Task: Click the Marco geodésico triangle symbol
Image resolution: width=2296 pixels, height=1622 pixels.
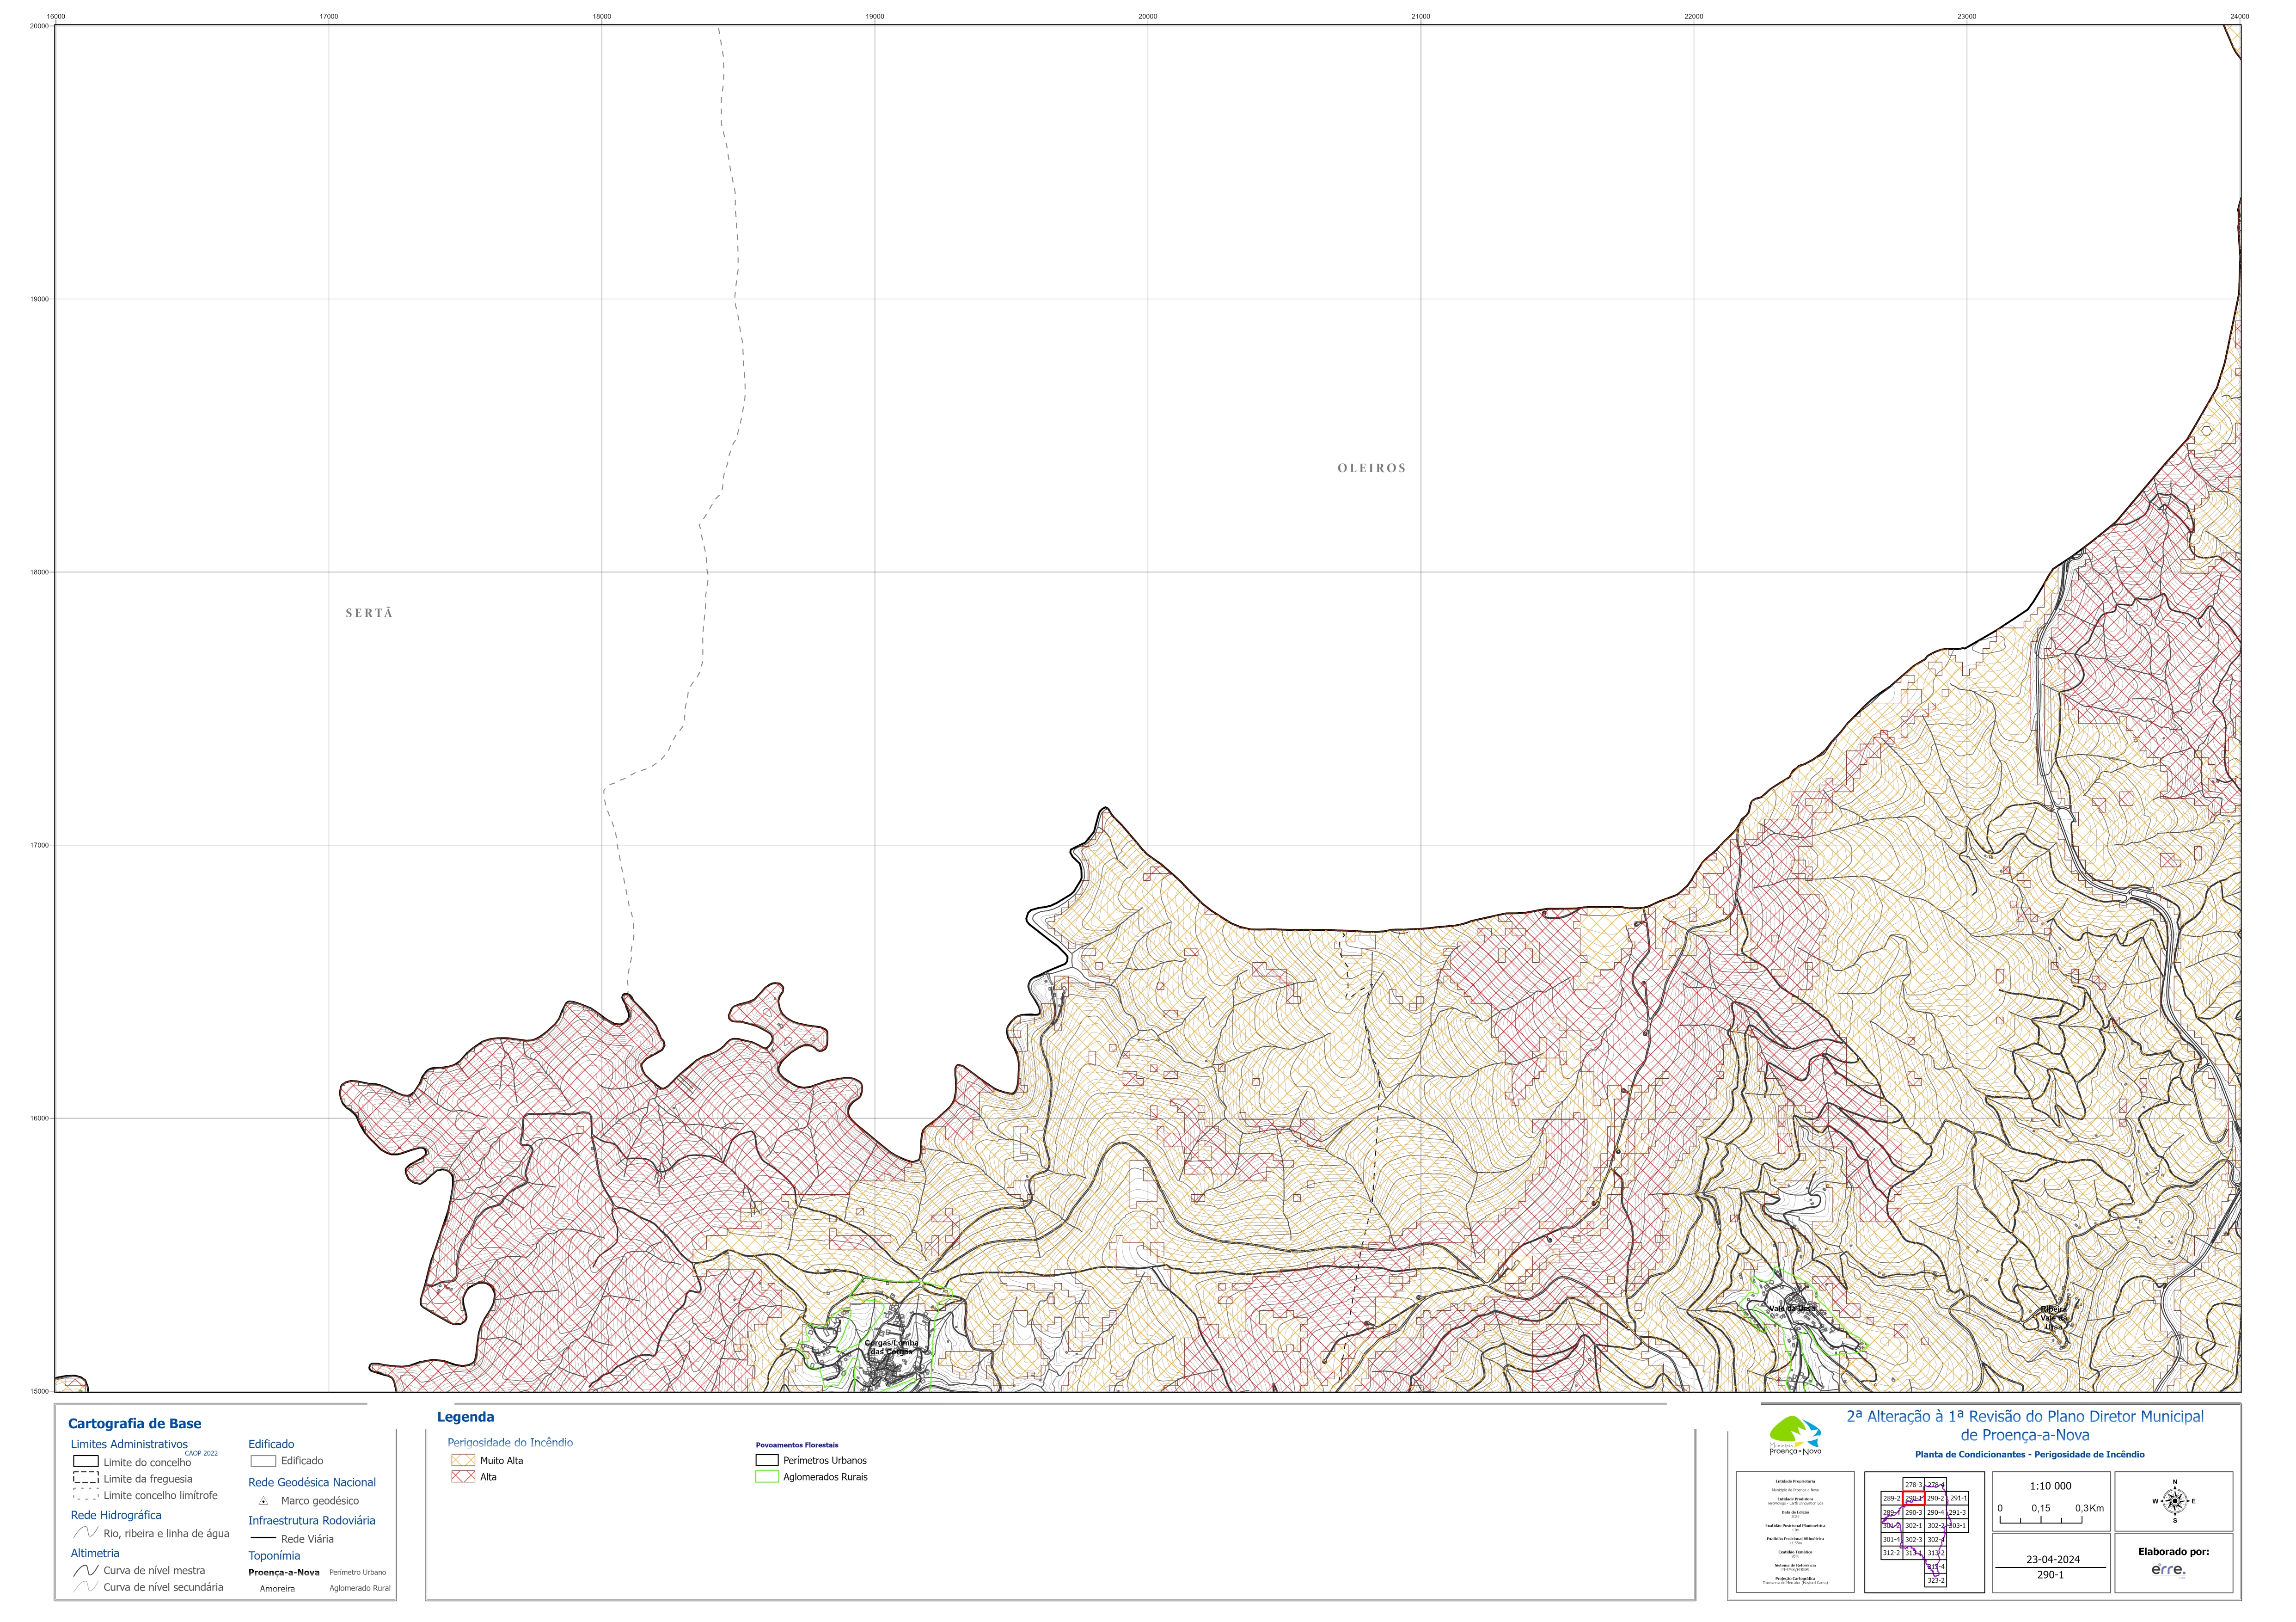Action: tap(263, 1501)
